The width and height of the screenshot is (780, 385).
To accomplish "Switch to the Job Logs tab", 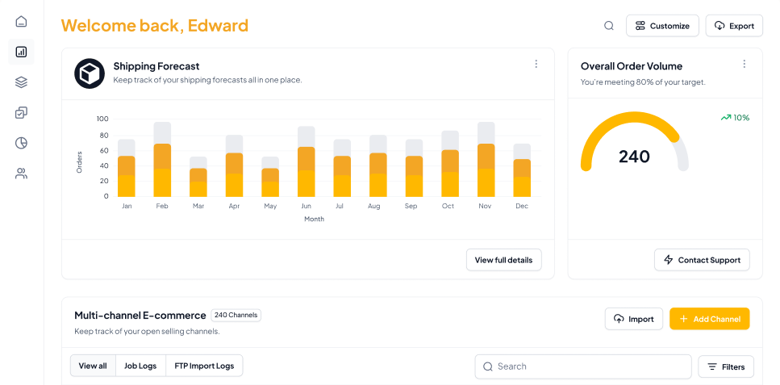I will (140, 366).
